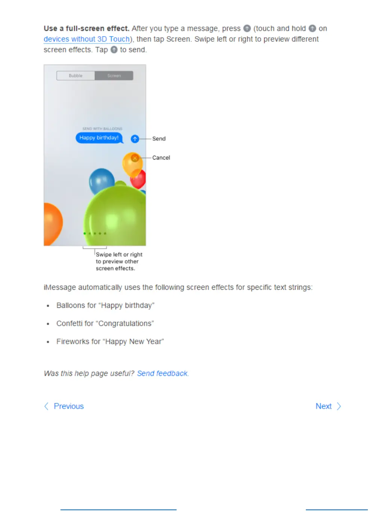Viewport: 384px width, 520px height.
Task: Select the Screen segment in the effect switcher
Action: point(114,76)
